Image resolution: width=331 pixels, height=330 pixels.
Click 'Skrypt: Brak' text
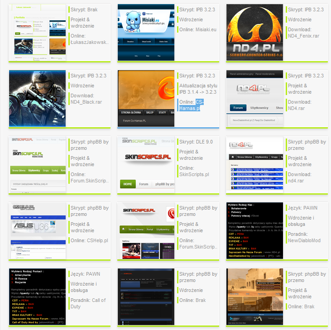click(84, 10)
